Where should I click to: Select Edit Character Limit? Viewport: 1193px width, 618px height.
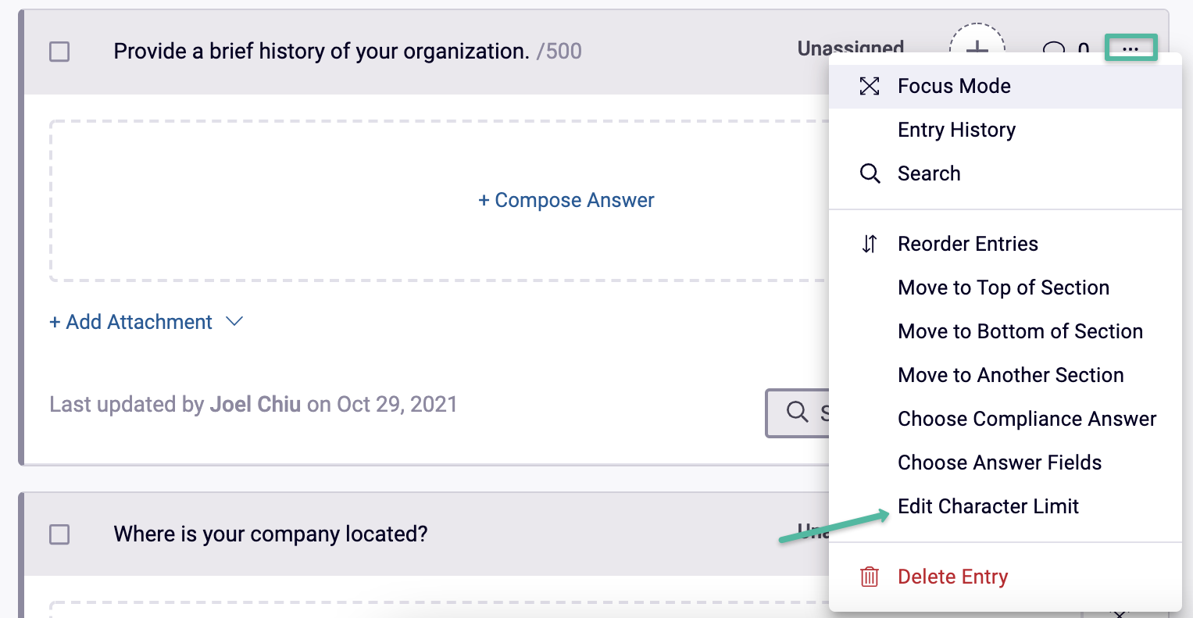(x=988, y=506)
